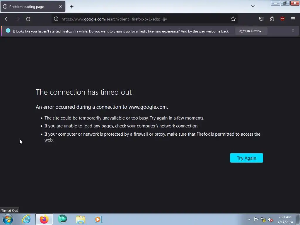Image resolution: width=300 pixels, height=225 pixels.
Task: Show hidden system tray icons arrow
Action: pyautogui.click(x=249, y=219)
